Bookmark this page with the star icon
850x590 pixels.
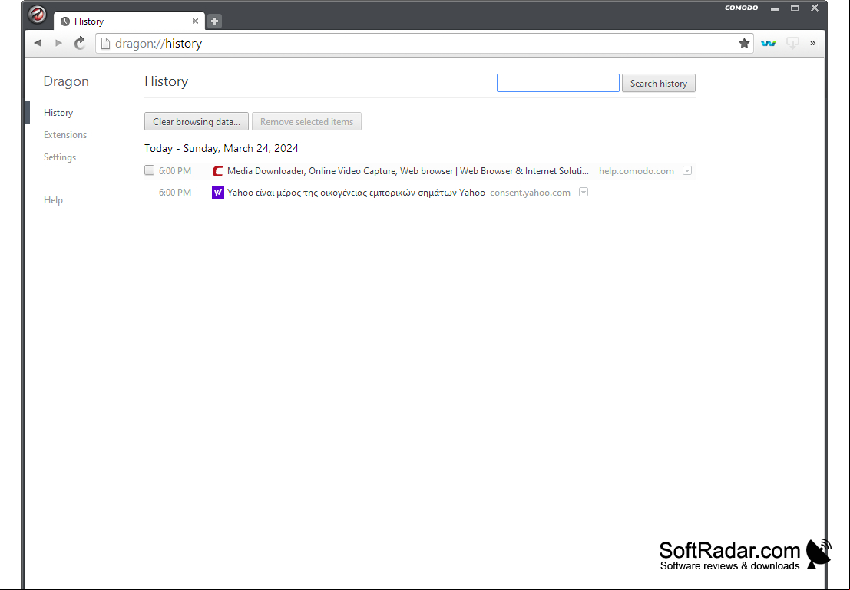(x=744, y=43)
